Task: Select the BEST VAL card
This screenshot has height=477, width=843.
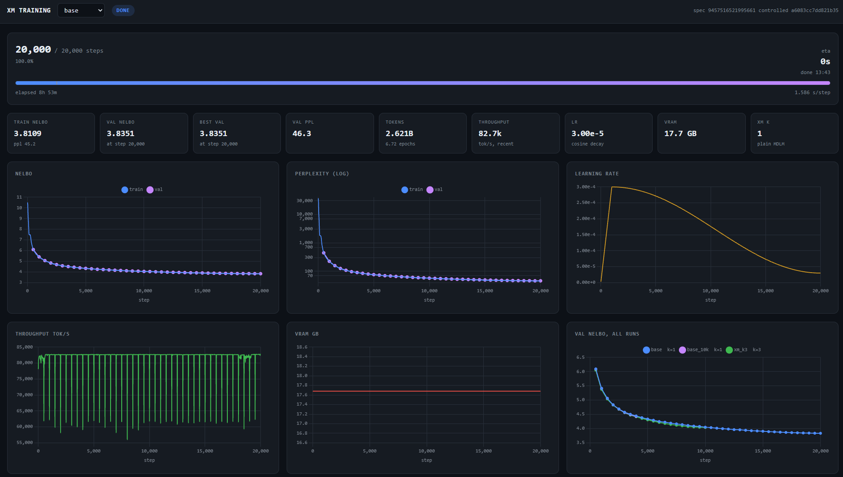Action: [237, 133]
